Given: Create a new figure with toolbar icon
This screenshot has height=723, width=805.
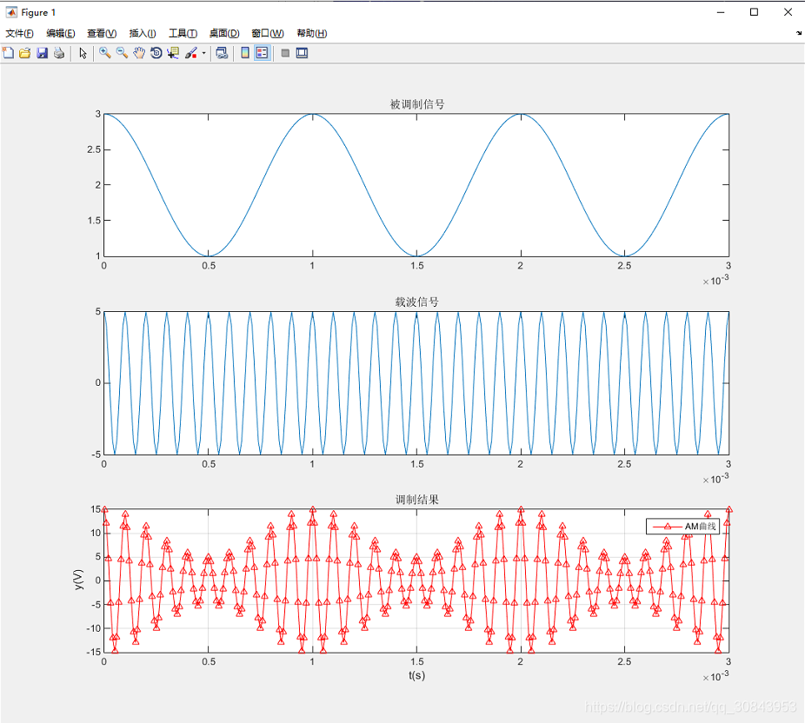Looking at the screenshot, I should 8,53.
